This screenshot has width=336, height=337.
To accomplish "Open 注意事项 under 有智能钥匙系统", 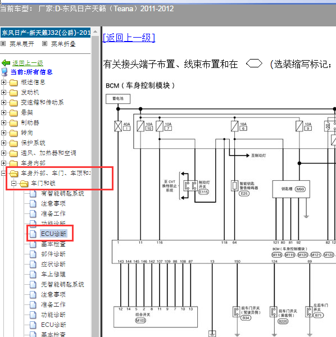I will [53, 203].
